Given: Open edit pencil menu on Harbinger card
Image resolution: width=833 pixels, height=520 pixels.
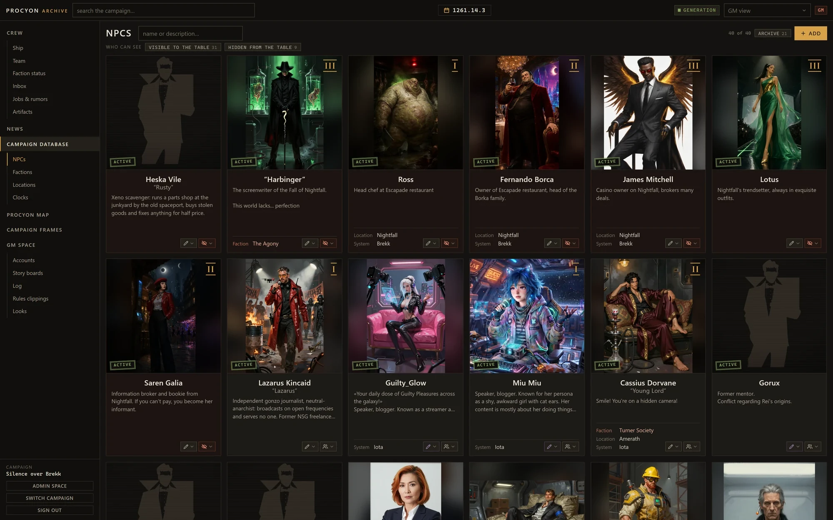Looking at the screenshot, I should point(309,243).
